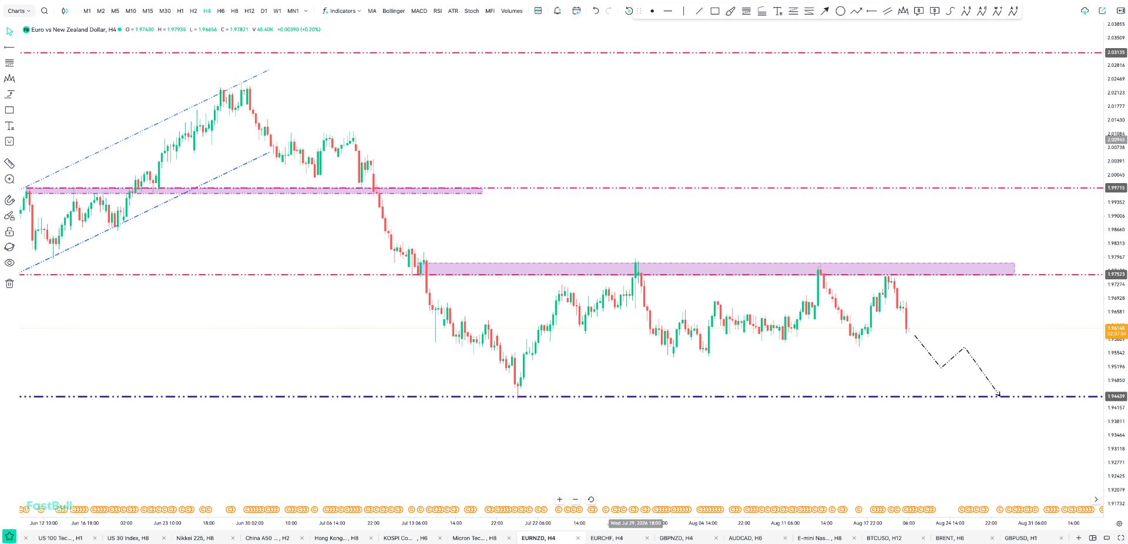Add a new chart tab
This screenshot has height=544, width=1128.
1079,538
